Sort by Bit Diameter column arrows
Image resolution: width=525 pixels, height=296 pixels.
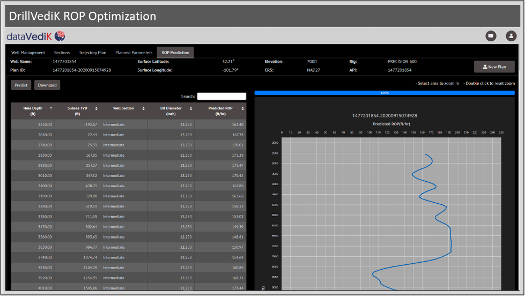(191, 108)
